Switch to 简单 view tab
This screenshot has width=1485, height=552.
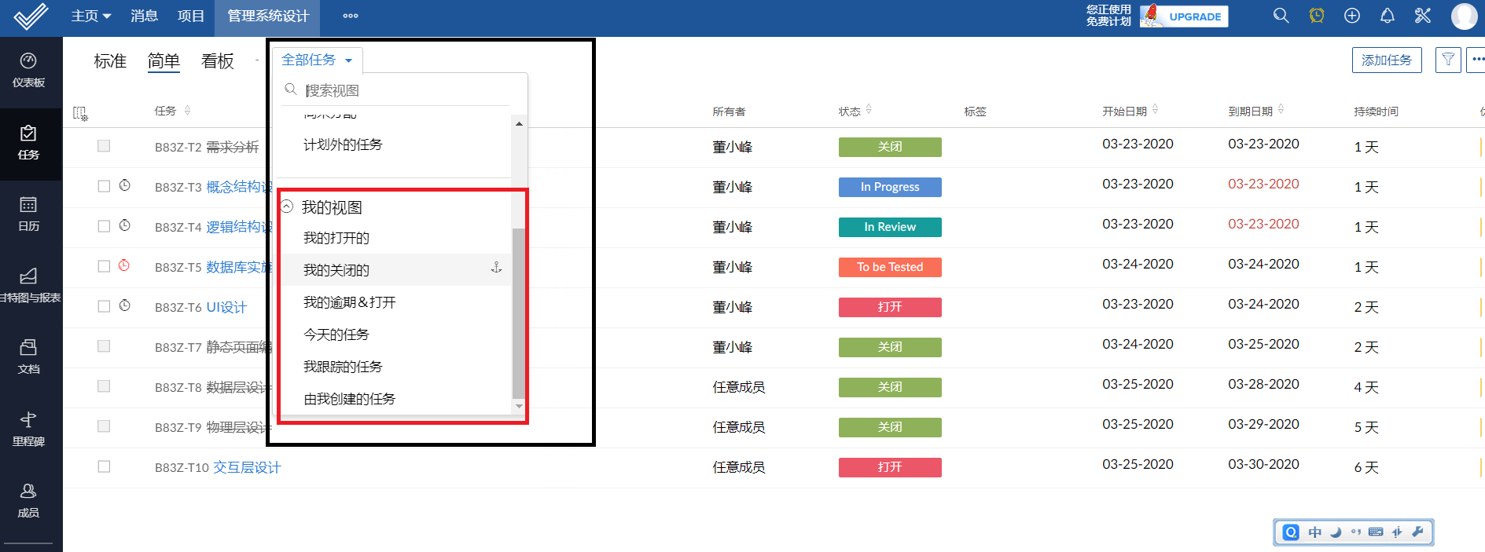[164, 60]
